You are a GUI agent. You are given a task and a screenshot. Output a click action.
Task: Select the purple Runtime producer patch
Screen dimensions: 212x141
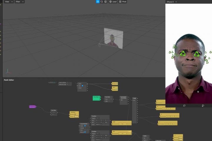(32, 107)
